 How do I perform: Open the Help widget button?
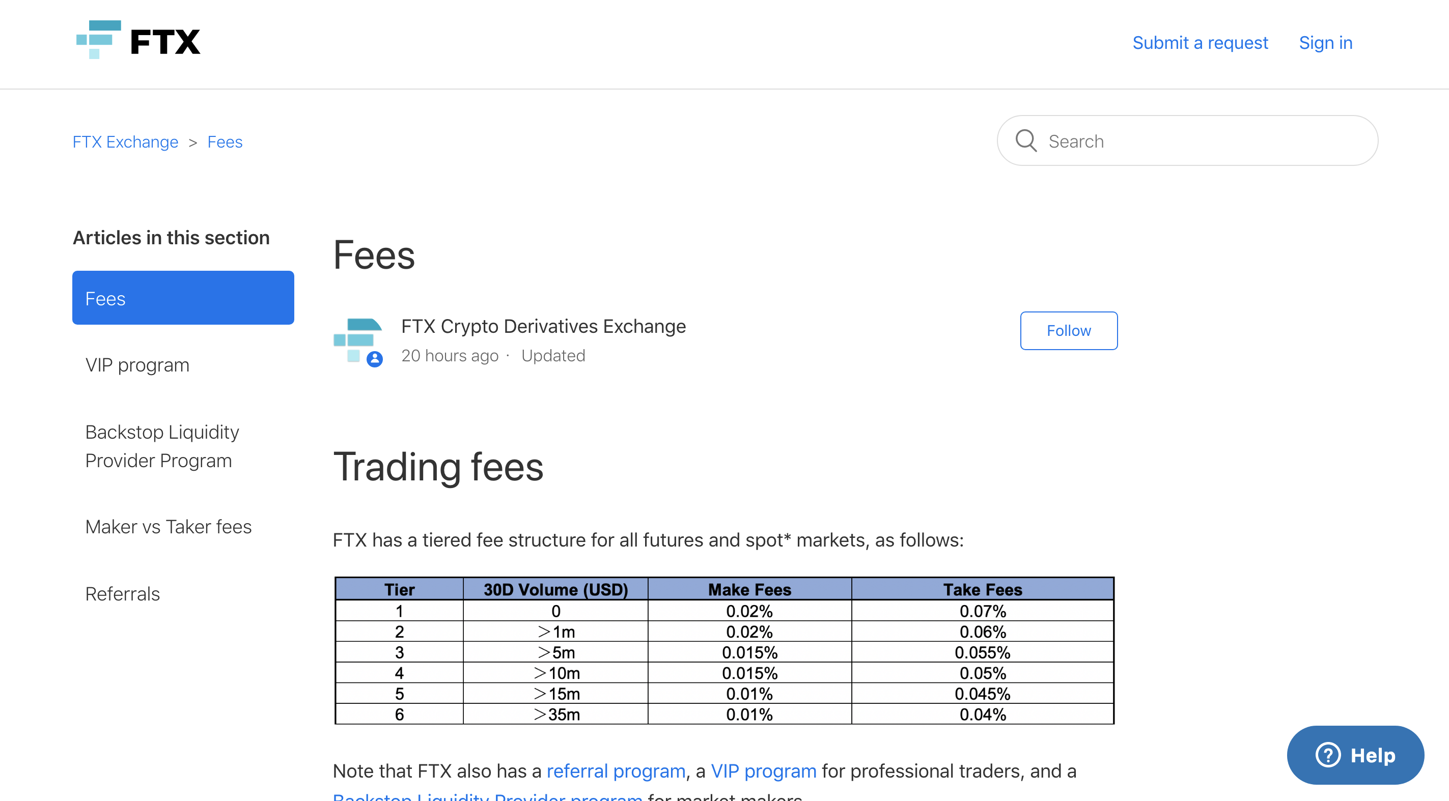1355,754
